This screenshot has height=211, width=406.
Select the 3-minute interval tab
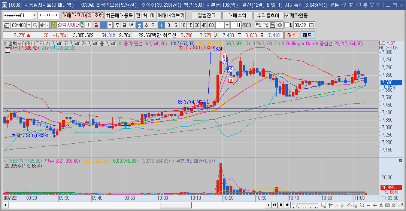[169, 25]
